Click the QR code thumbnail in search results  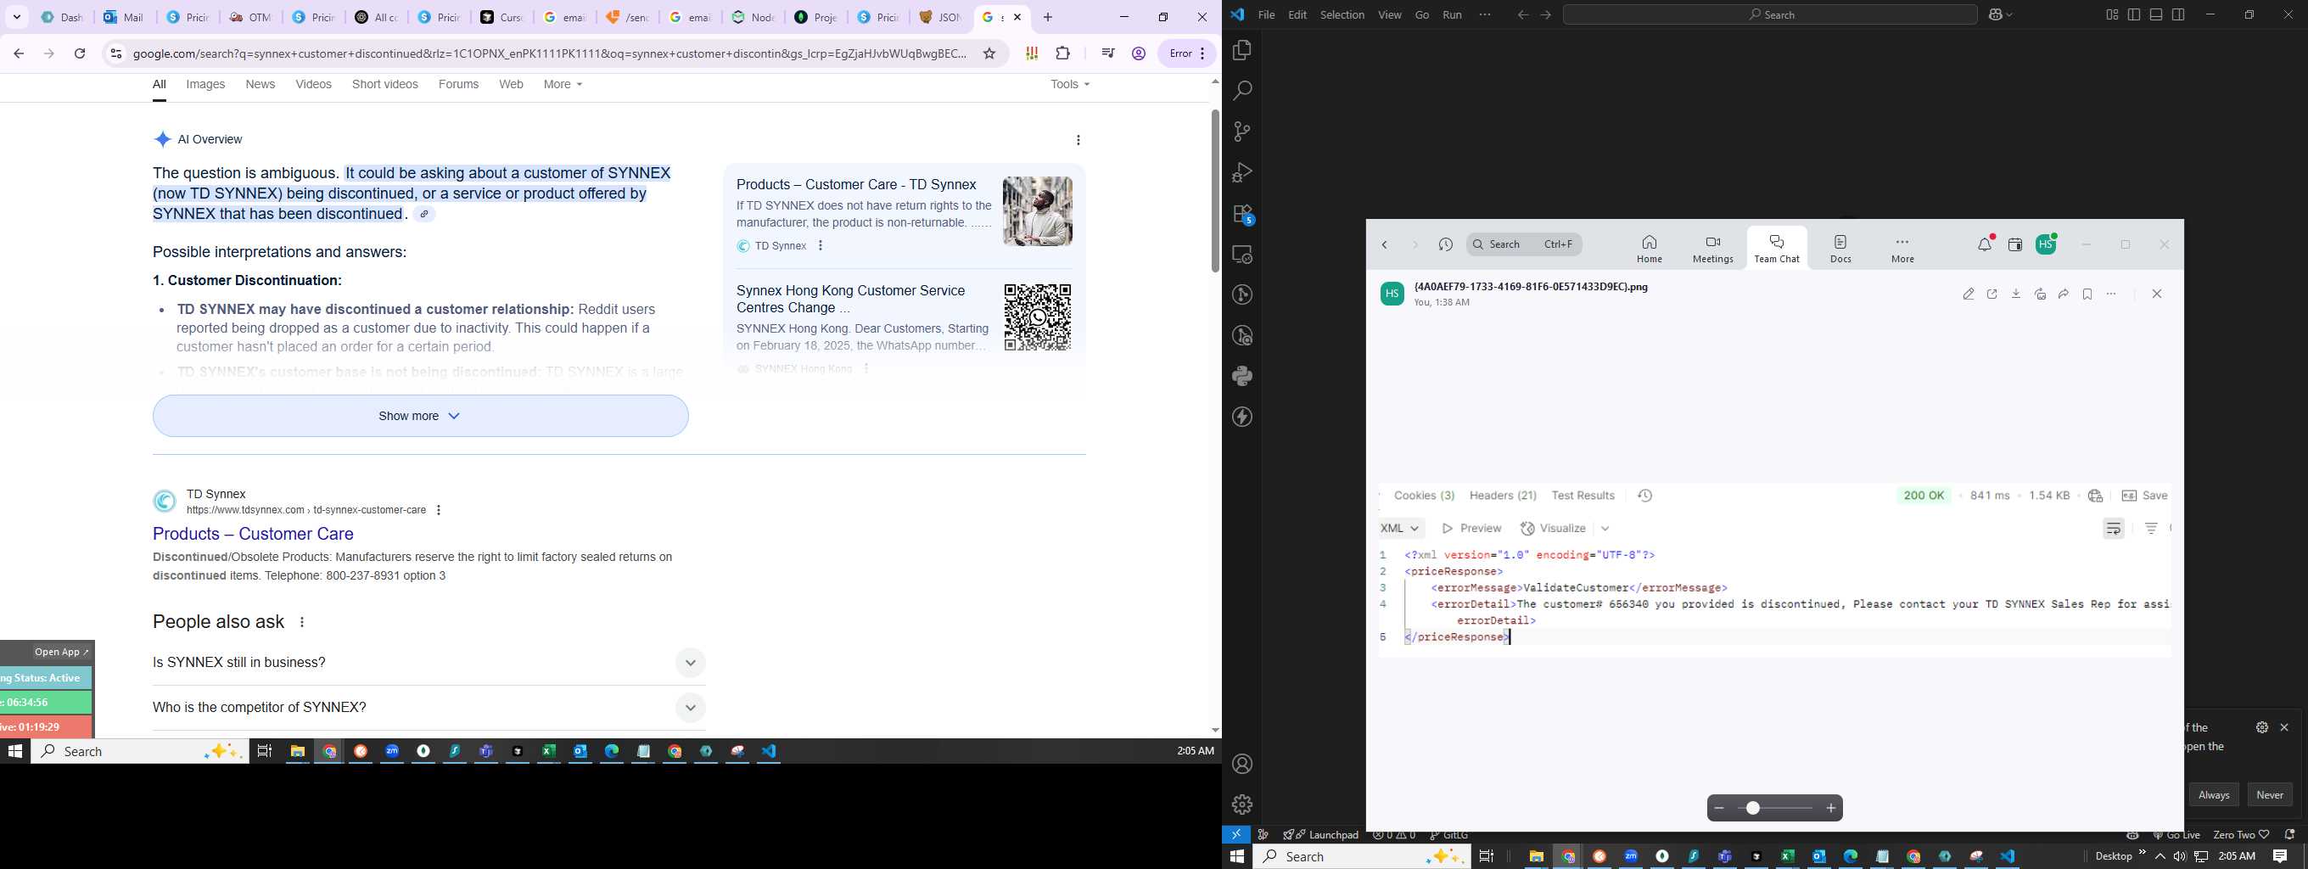pyautogui.click(x=1038, y=317)
